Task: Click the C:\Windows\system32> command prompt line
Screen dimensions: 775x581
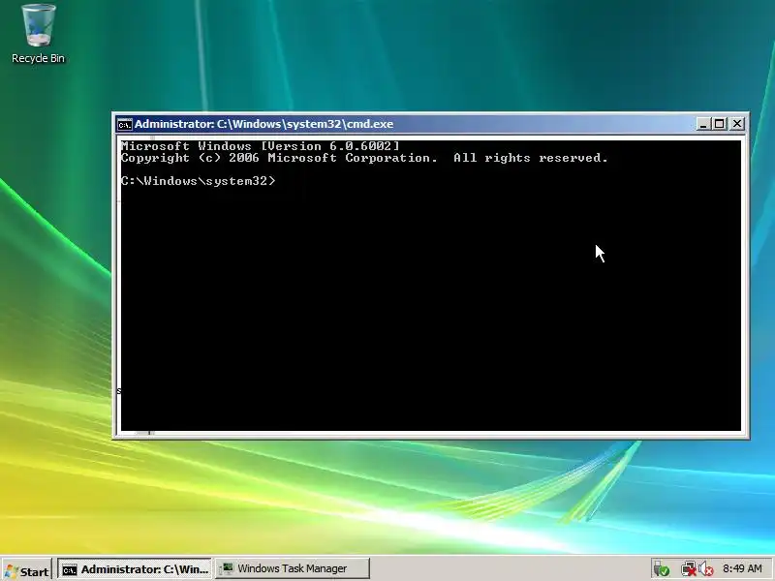Action: [x=198, y=181]
